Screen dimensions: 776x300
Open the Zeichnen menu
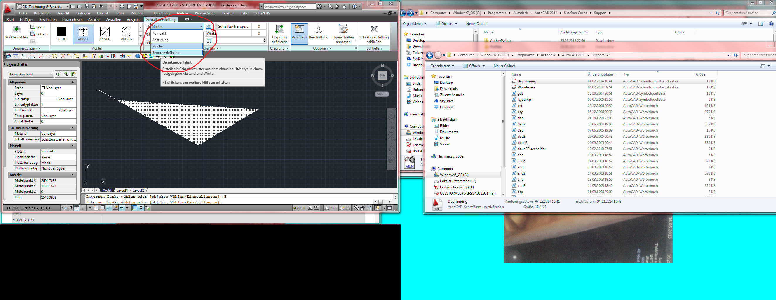[x=138, y=13]
